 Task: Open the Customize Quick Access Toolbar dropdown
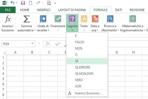click(55, 3)
